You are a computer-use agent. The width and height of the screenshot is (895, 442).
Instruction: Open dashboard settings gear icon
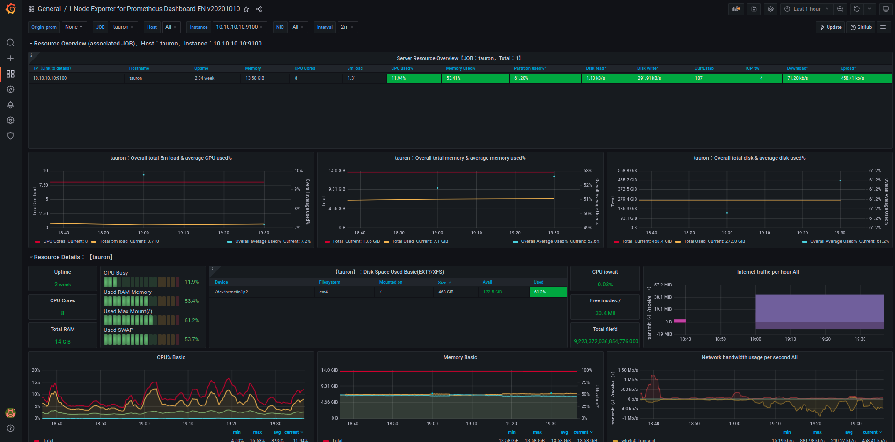tap(770, 8)
